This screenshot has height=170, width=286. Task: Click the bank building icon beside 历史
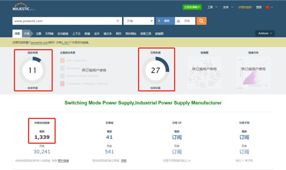click(x=178, y=21)
